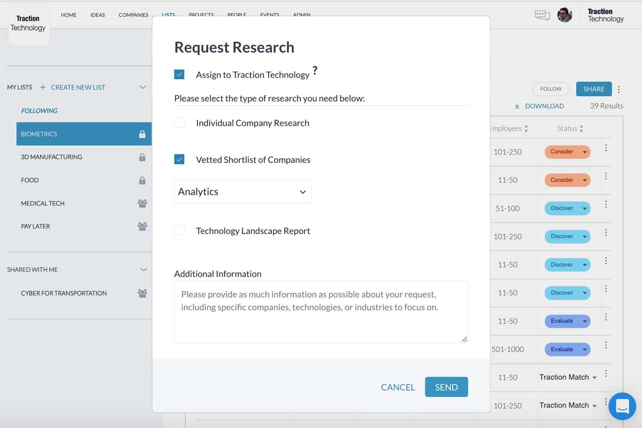Open the Analytics dropdown
This screenshot has width=642, height=428.
[243, 192]
